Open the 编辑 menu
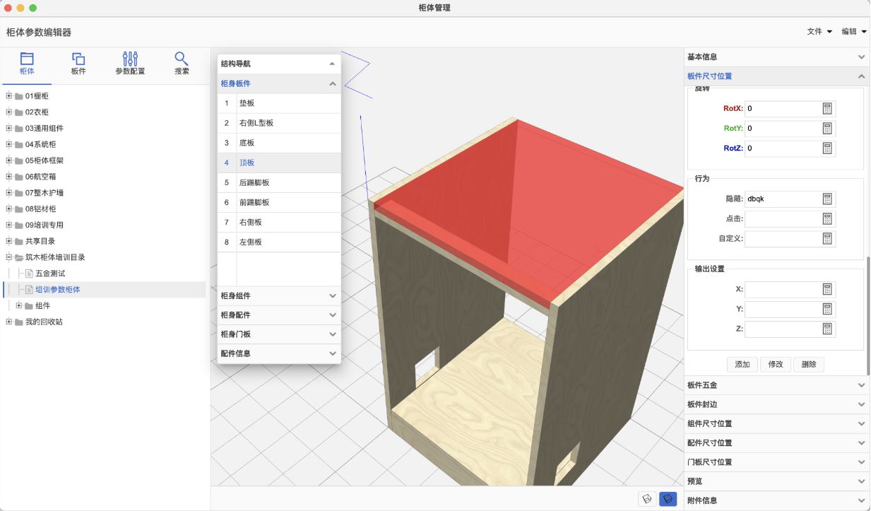 click(854, 32)
